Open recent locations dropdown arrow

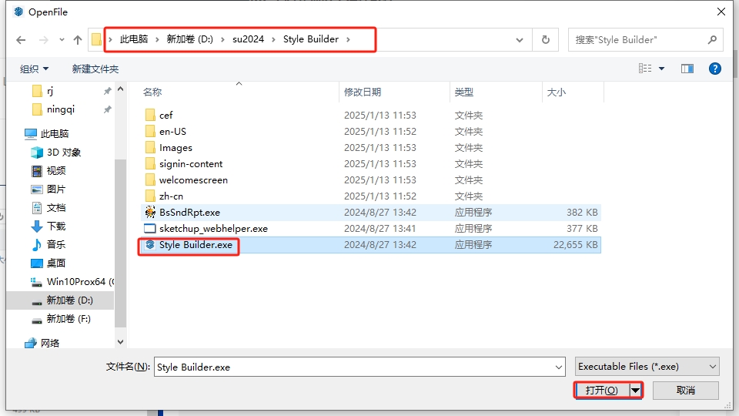(x=62, y=40)
